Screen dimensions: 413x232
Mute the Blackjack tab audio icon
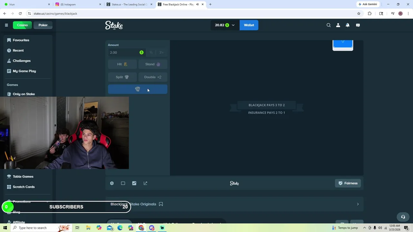pos(197,4)
